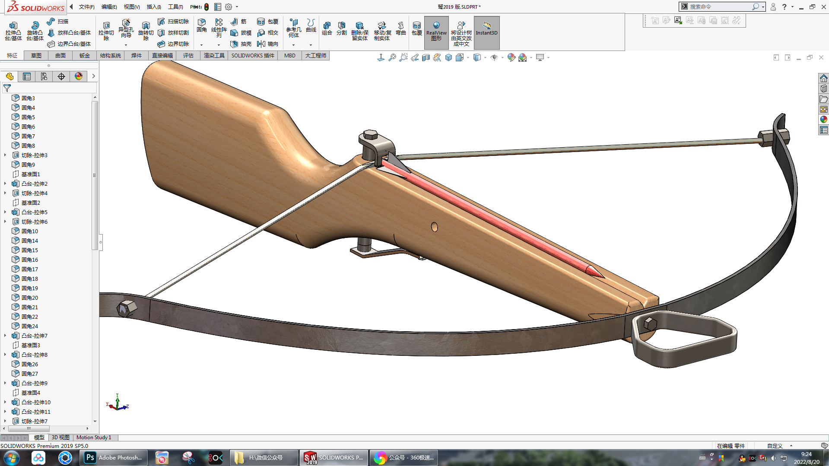Click the 圆角 fillet tool

coord(202,26)
